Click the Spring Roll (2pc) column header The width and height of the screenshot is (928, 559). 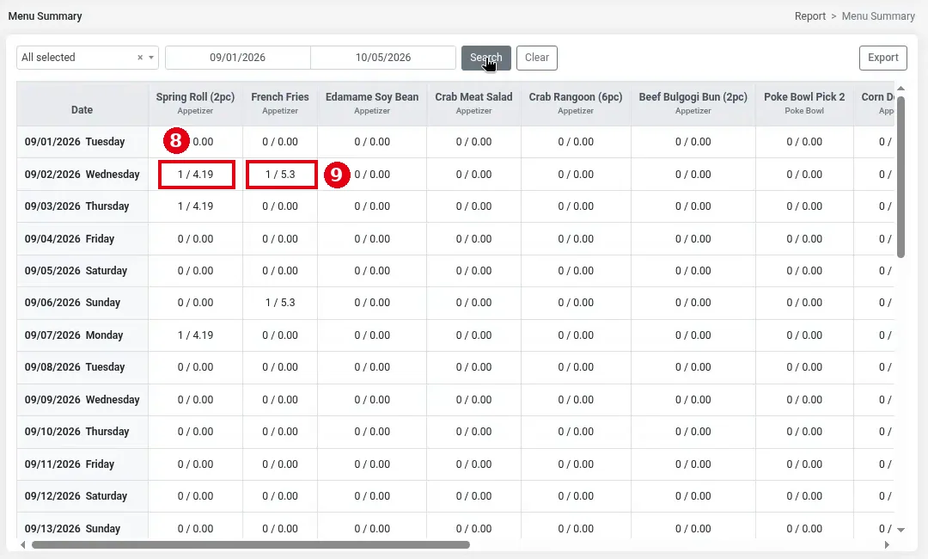[x=195, y=103]
